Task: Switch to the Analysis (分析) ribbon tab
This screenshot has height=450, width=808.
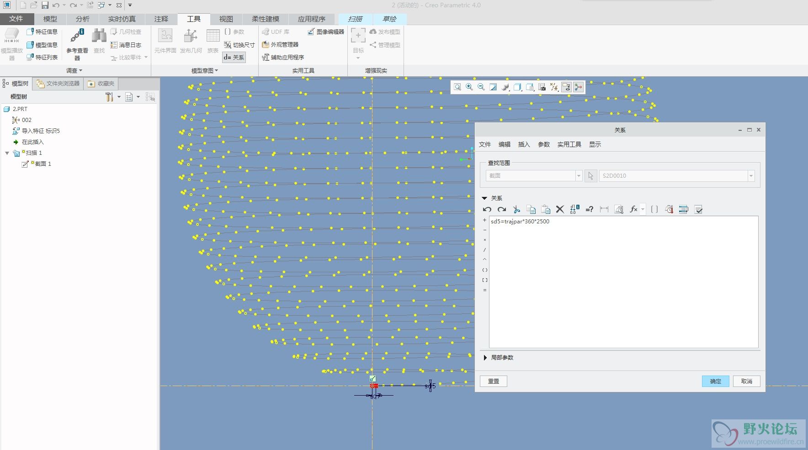Action: [83, 19]
